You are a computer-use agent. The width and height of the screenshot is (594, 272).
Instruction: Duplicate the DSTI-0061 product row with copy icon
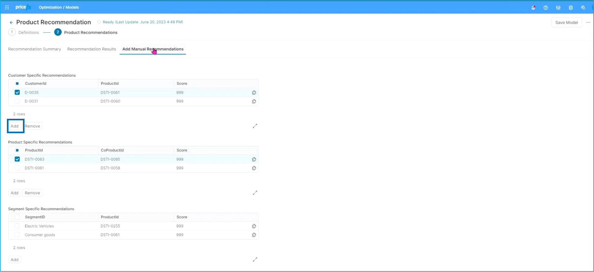(254, 168)
